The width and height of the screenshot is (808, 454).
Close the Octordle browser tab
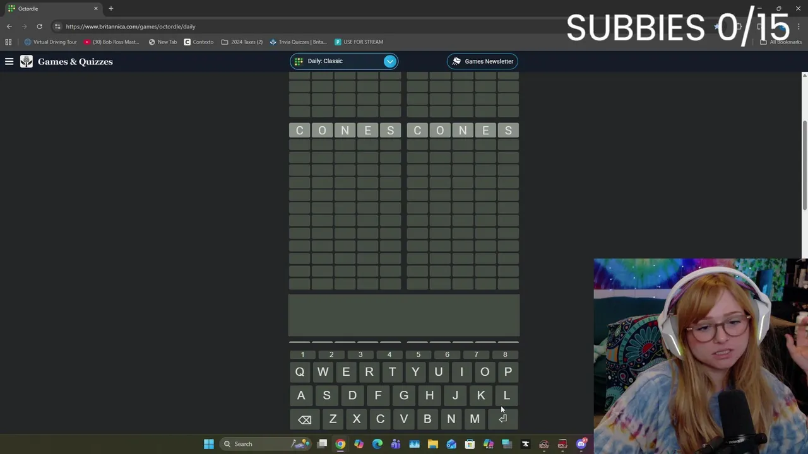(96, 8)
